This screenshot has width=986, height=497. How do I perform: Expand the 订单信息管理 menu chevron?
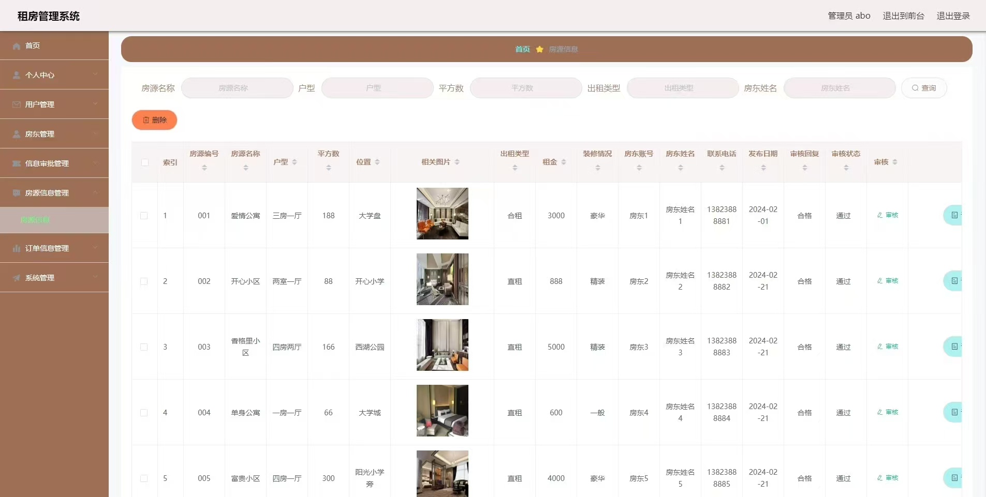pyautogui.click(x=95, y=248)
